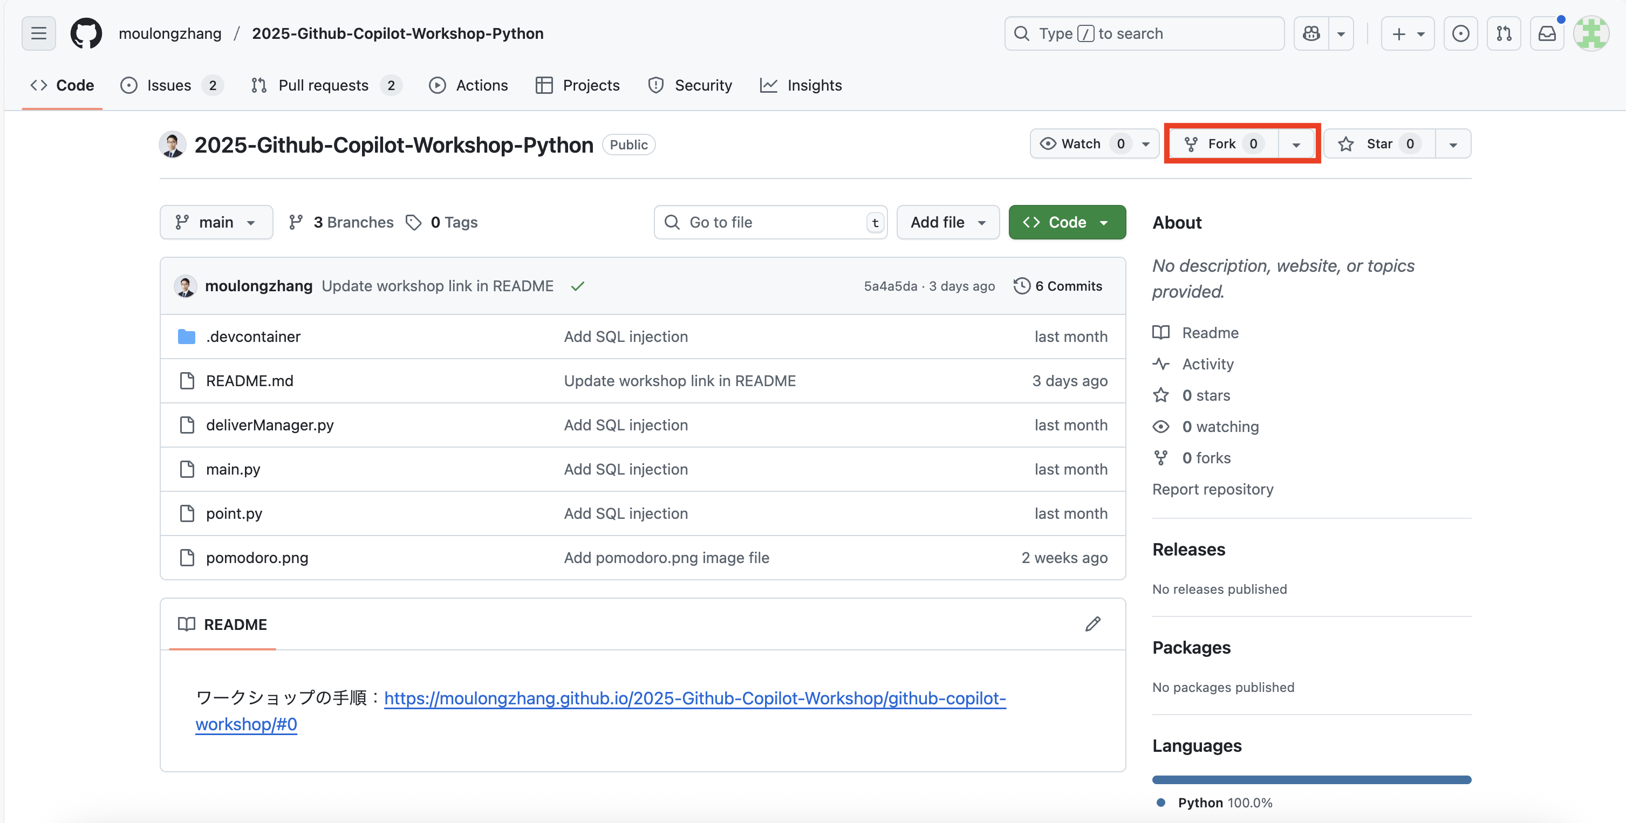Viewport: 1626px width, 823px height.
Task: Expand the Copilot dropdown arrow
Action: pyautogui.click(x=1341, y=33)
